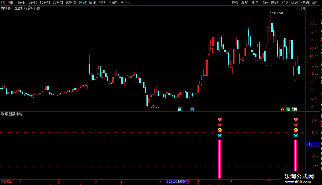Expand the 更多 periods menu
The height and width of the screenshot is (185, 322).
point(125,3)
